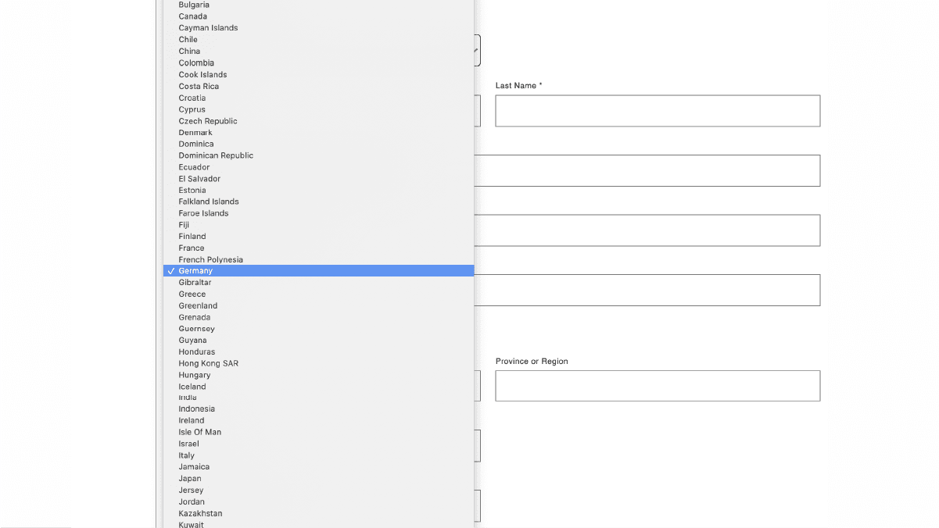Choose Hong Kong SAR from the list
The width and height of the screenshot is (939, 528).
[207, 363]
